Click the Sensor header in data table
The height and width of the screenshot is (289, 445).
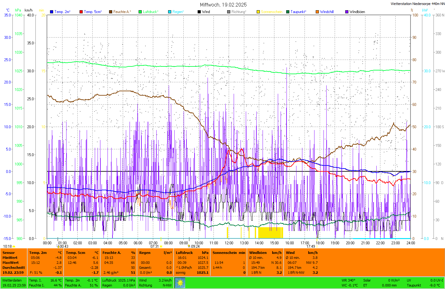pyautogui.click(x=9, y=253)
